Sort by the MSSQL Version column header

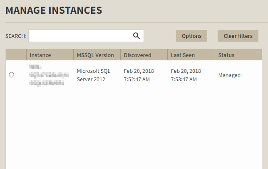tap(95, 55)
